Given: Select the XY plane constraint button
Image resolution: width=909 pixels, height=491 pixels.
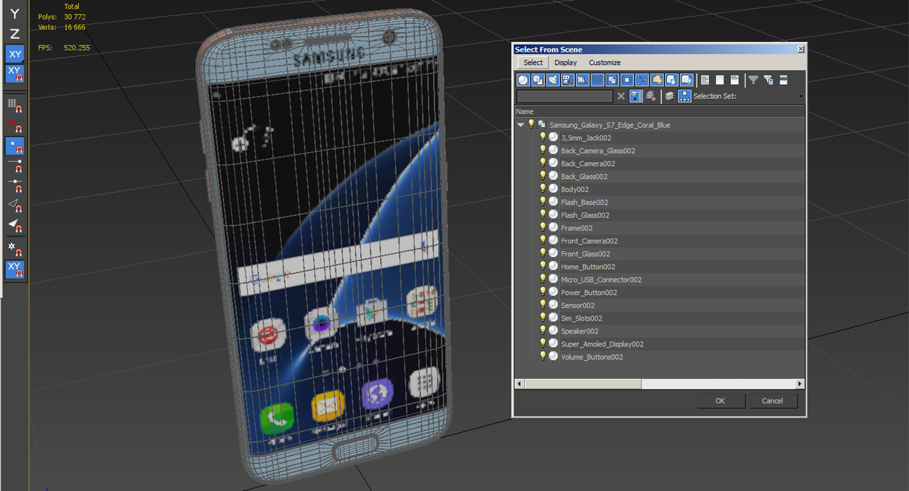Looking at the screenshot, I should click(15, 54).
